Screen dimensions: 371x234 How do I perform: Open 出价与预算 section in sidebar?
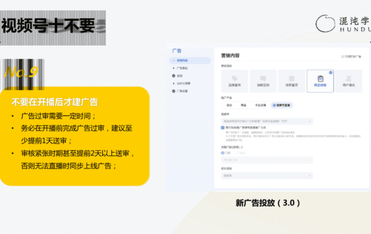pos(184,83)
